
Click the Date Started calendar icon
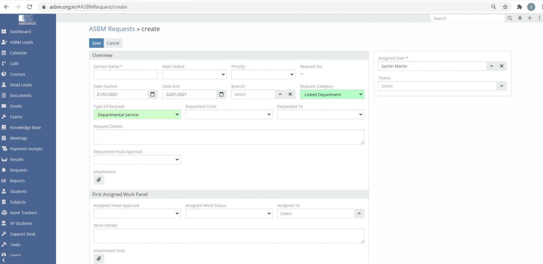pos(152,94)
